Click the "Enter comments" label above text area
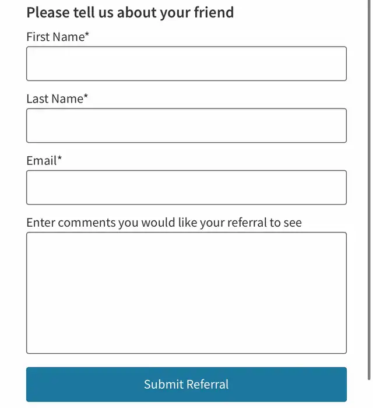Viewport: 373px width, 408px height. 164,223
